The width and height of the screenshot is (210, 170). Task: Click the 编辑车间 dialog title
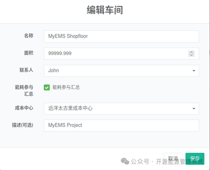coord(105,10)
